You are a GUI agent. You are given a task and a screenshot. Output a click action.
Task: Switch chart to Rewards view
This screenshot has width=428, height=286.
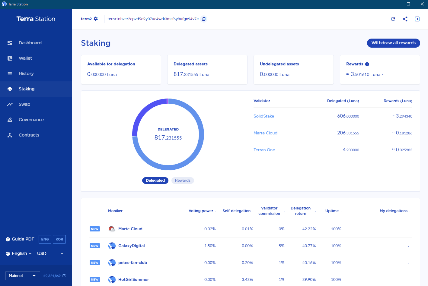tap(183, 181)
